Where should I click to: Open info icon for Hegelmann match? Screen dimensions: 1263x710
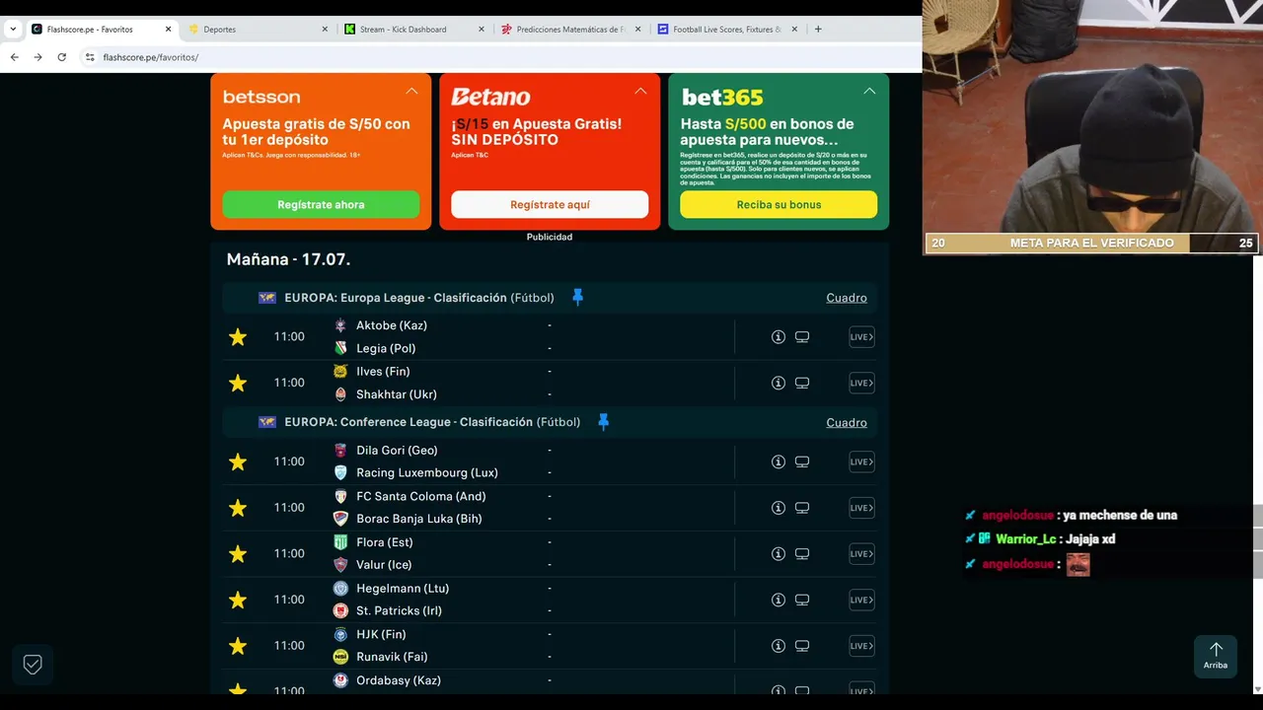coord(779,600)
